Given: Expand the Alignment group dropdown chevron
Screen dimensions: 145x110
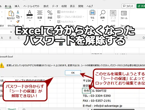Looking at the screenshot, I should click(x=40, y=21).
